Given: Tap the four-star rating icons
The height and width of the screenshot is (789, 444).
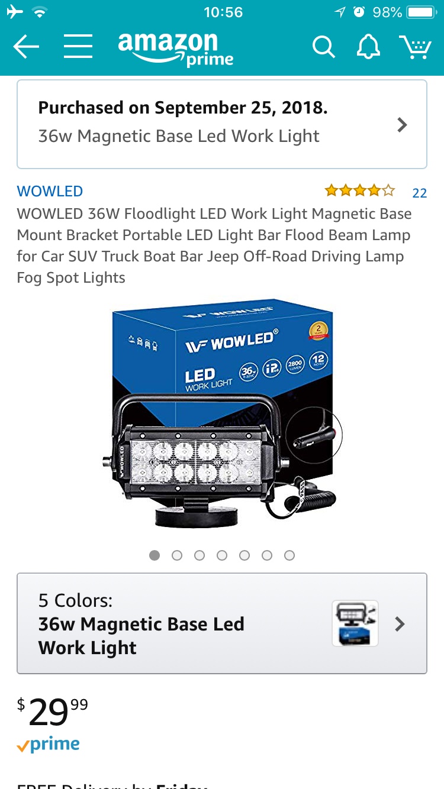Looking at the screenshot, I should (x=359, y=190).
